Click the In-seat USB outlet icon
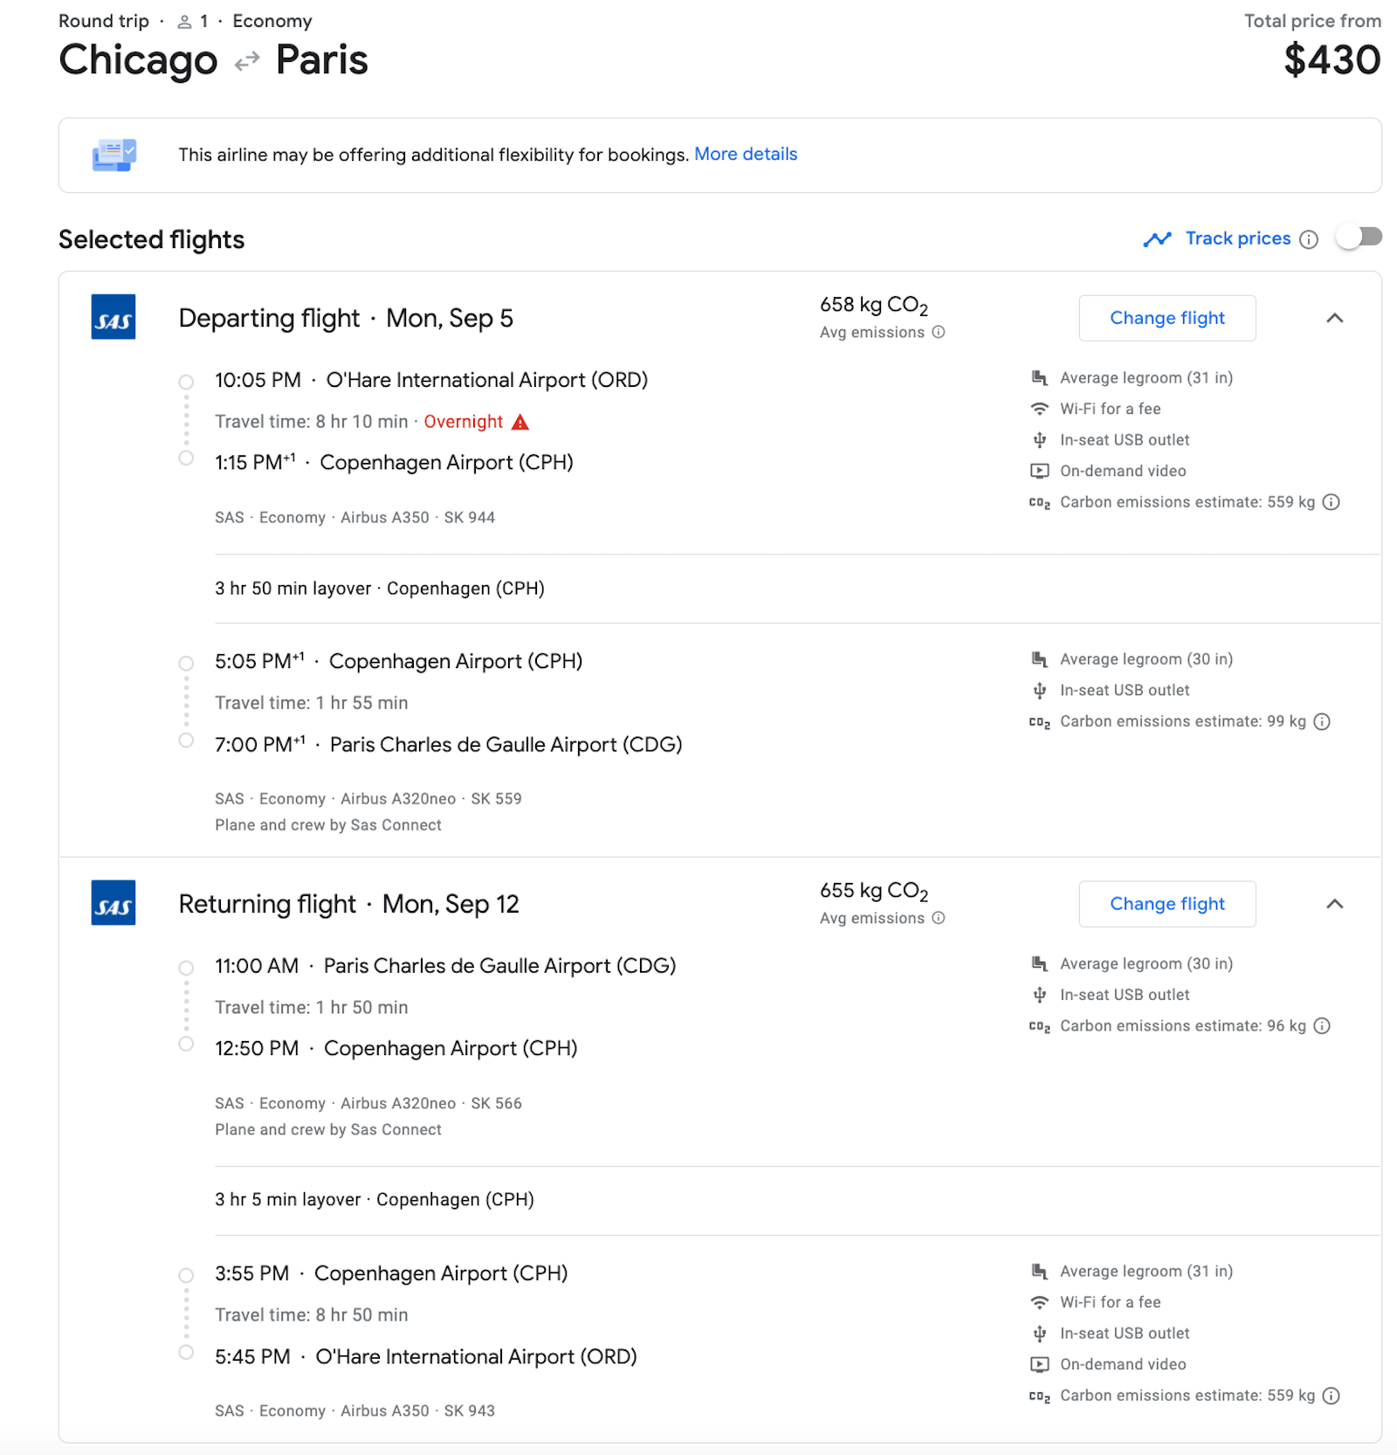This screenshot has height=1455, width=1397. click(1038, 439)
